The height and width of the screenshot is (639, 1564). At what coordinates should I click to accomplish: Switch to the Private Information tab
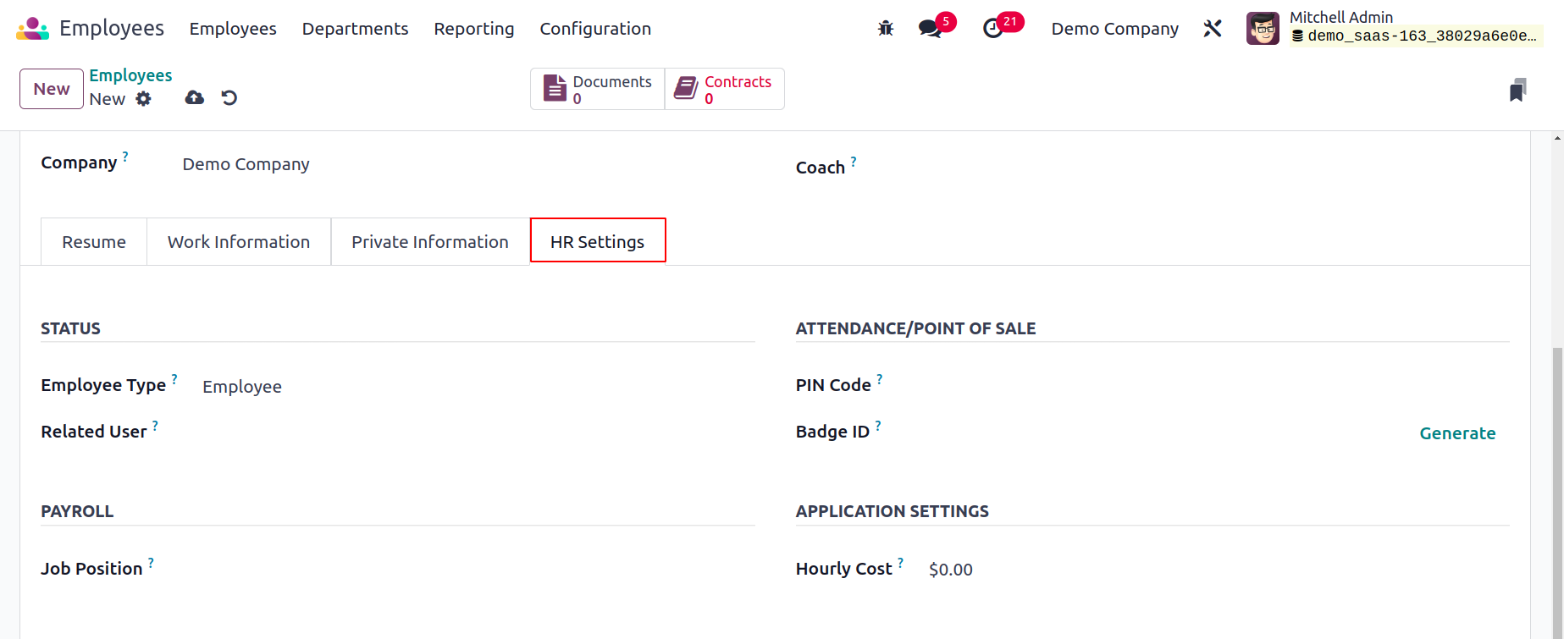(x=430, y=242)
